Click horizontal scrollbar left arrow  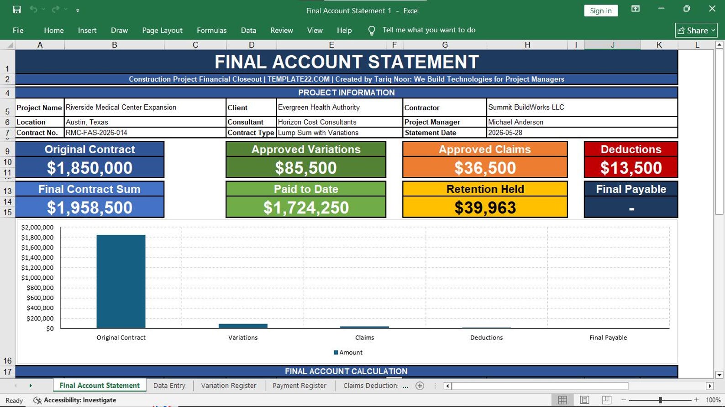click(x=448, y=386)
